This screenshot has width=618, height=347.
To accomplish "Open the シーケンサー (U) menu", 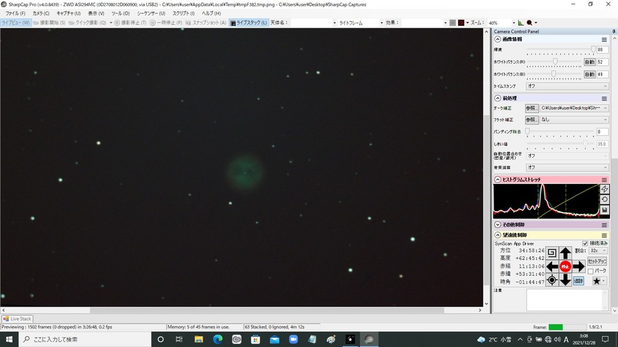I will pos(151,14).
